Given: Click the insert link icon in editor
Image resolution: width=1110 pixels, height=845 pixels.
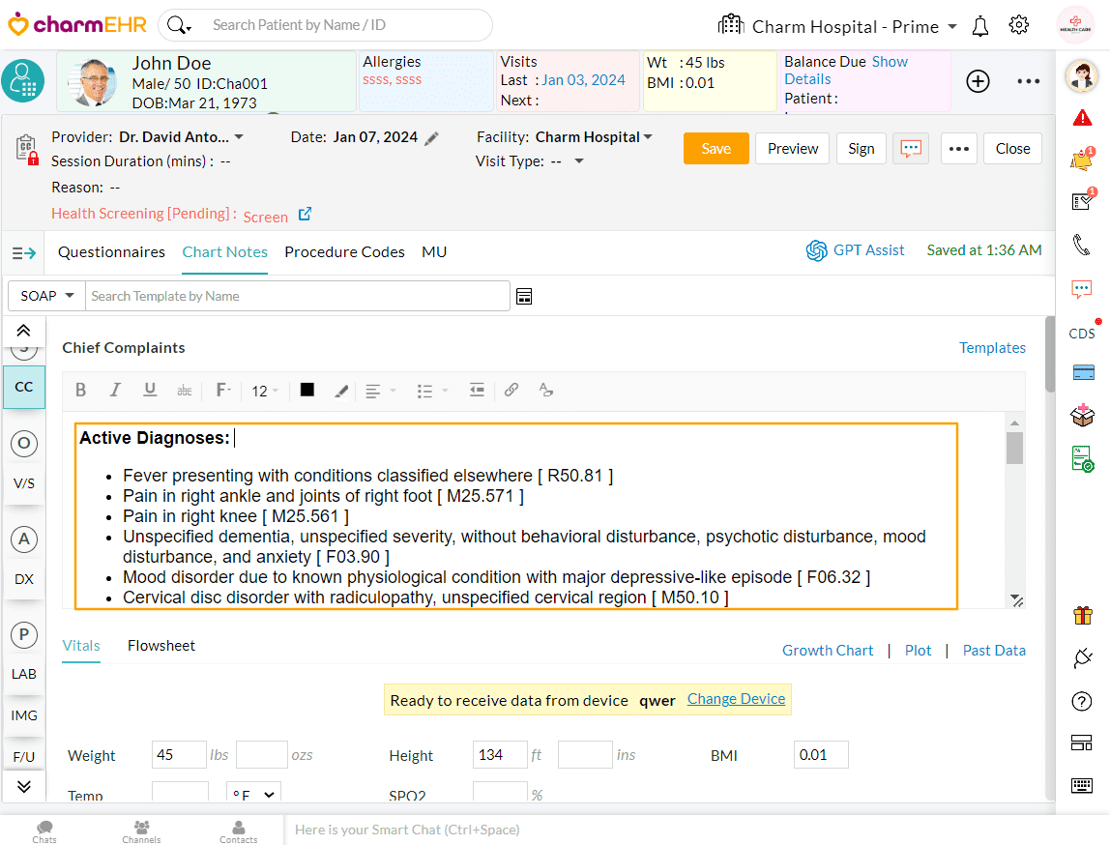Looking at the screenshot, I should tap(511, 390).
